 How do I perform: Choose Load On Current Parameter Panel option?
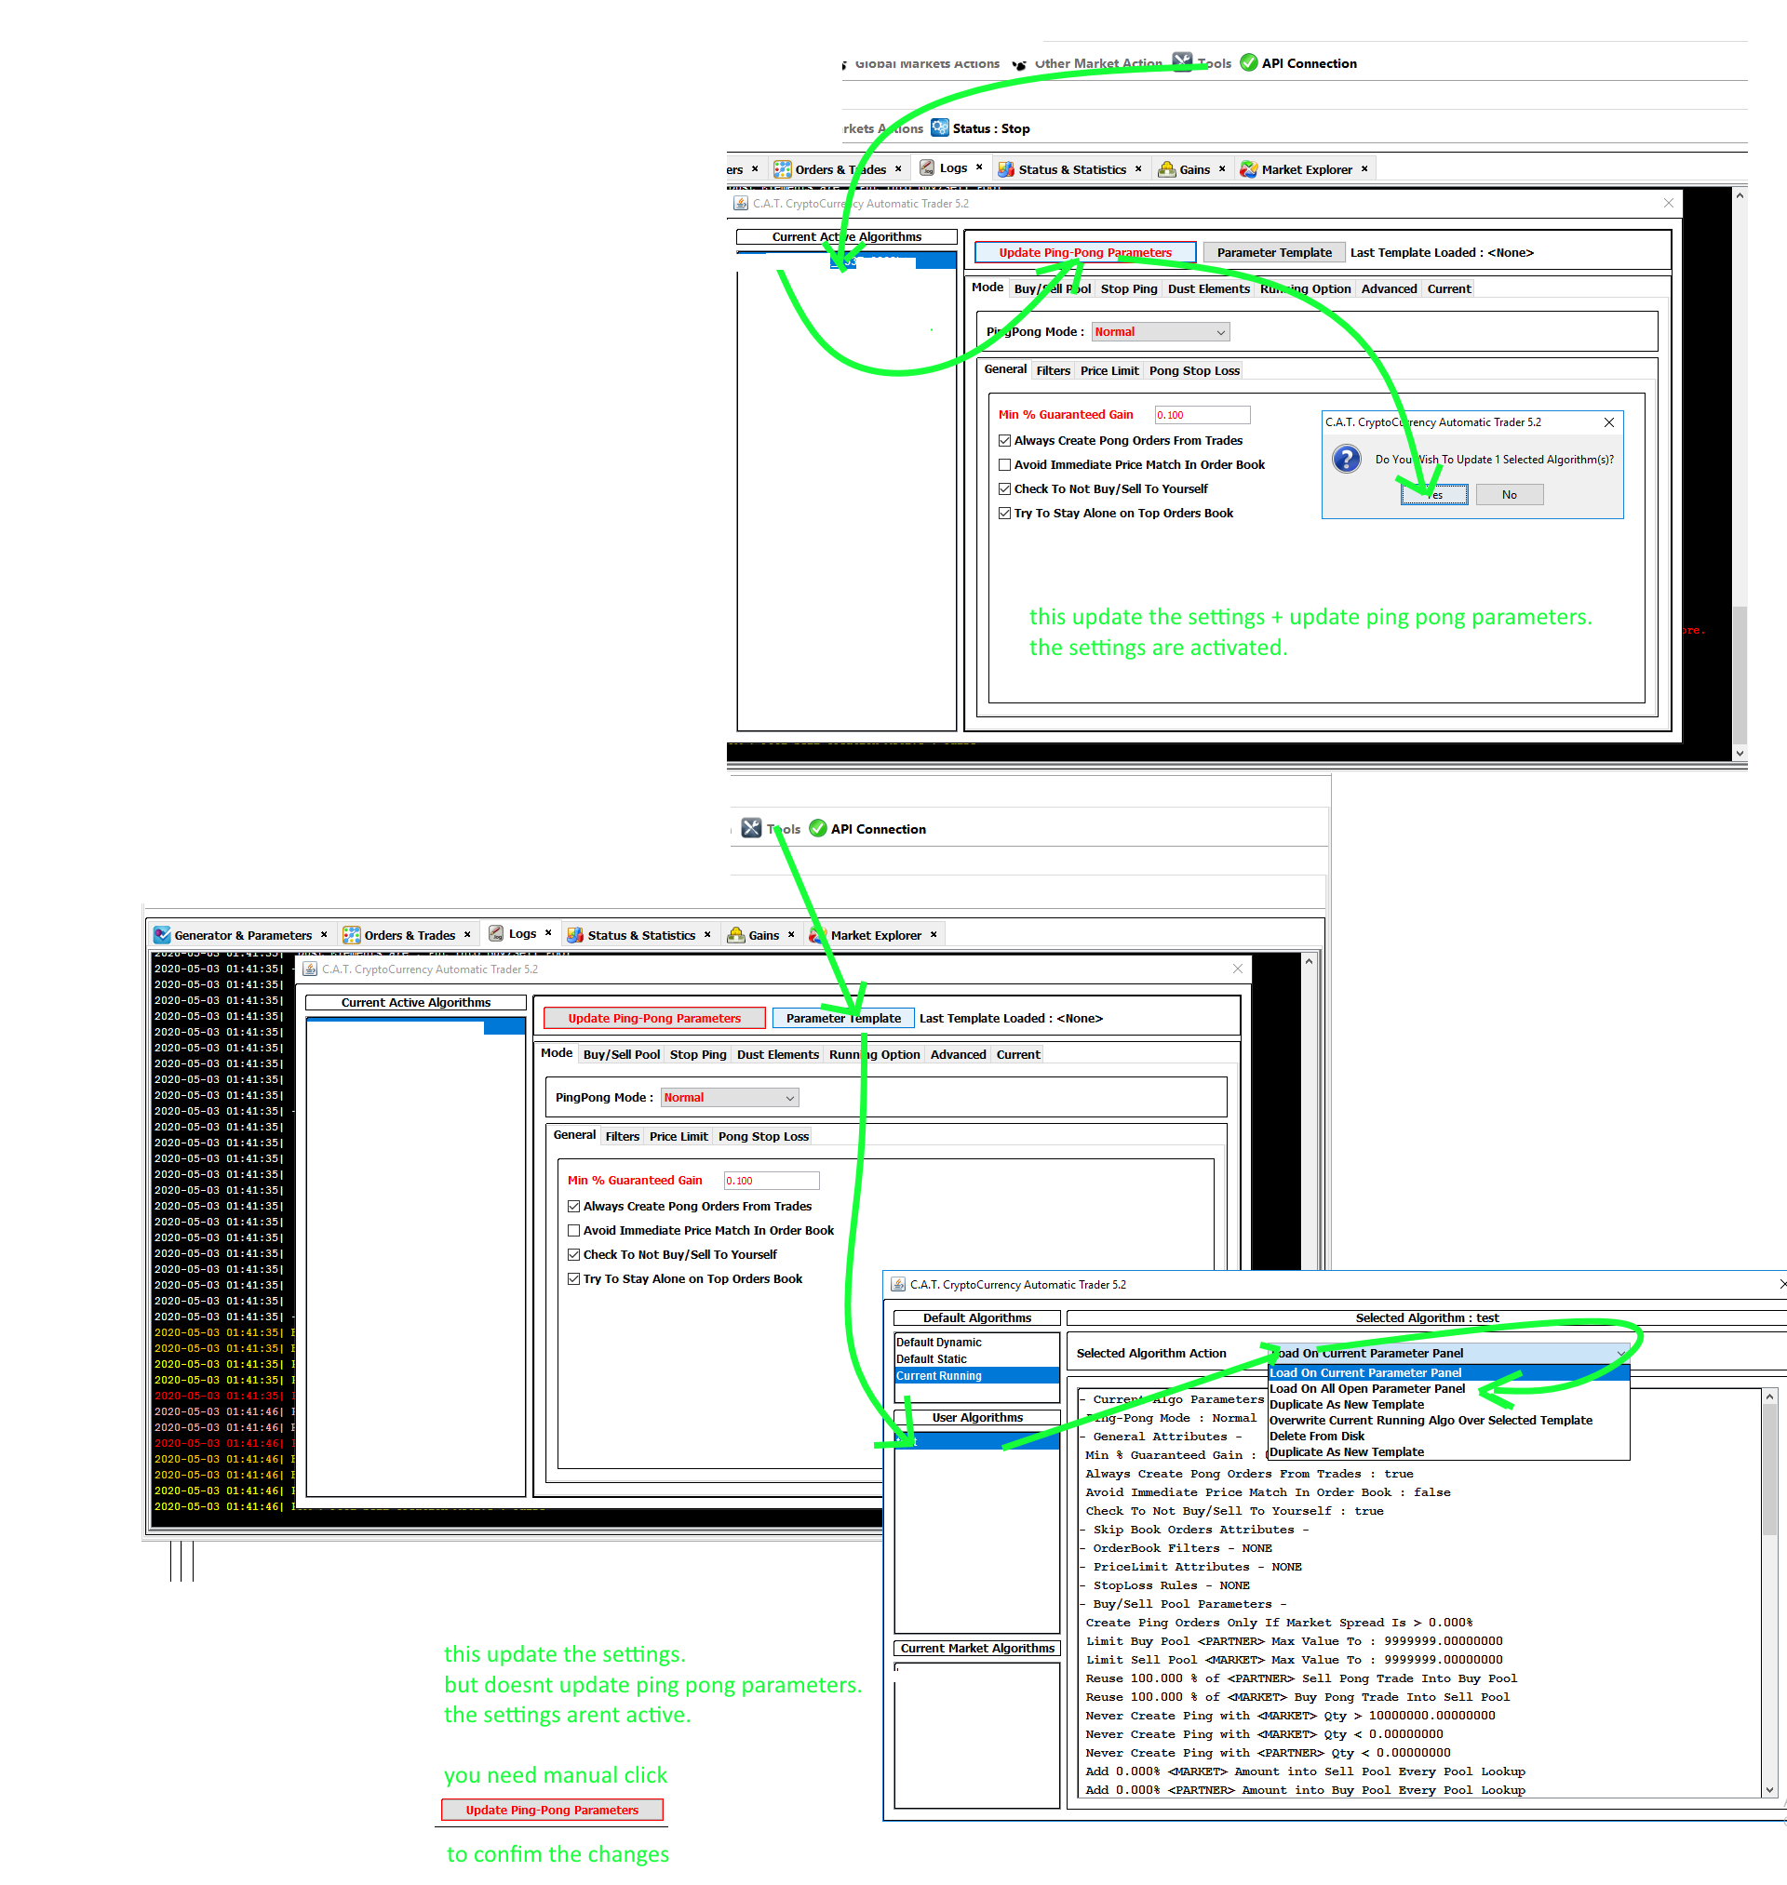(1448, 1373)
